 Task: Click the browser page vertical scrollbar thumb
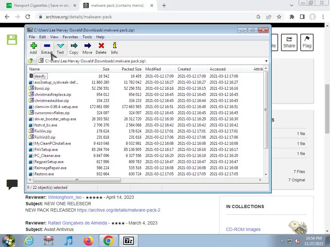[327, 109]
